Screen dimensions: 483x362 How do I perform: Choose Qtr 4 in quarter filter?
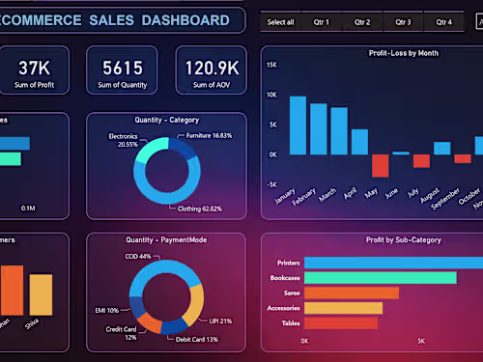(444, 22)
